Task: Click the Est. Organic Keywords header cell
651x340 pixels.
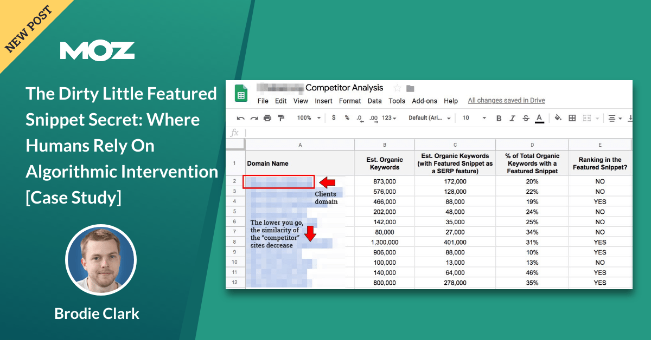Action: 385,163
